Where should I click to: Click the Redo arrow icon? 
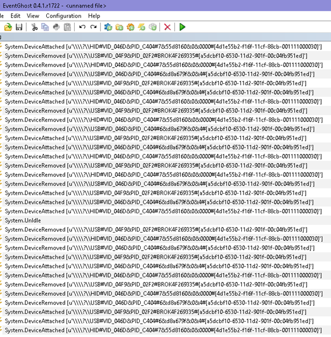click(93, 27)
